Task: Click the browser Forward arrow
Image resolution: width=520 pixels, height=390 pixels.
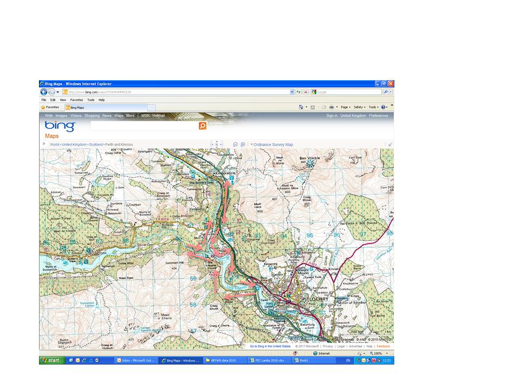Action: point(51,92)
